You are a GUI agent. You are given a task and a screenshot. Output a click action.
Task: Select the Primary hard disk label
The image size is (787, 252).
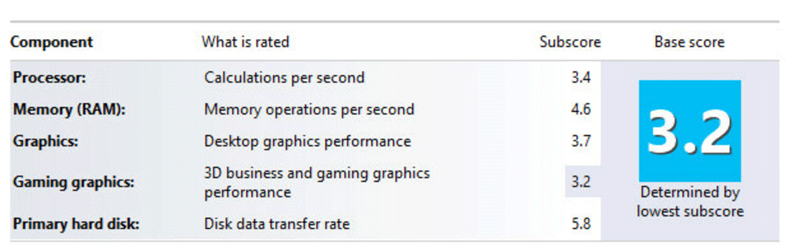76,224
